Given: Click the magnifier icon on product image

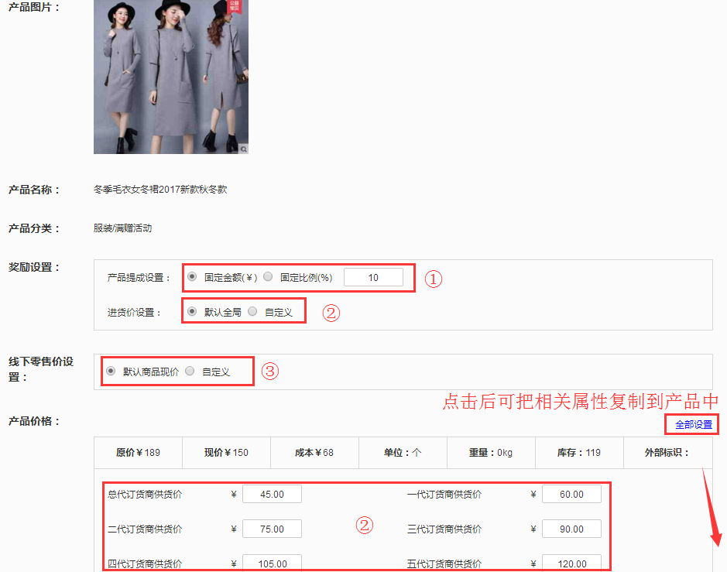Looking at the screenshot, I should pyautogui.click(x=243, y=148).
